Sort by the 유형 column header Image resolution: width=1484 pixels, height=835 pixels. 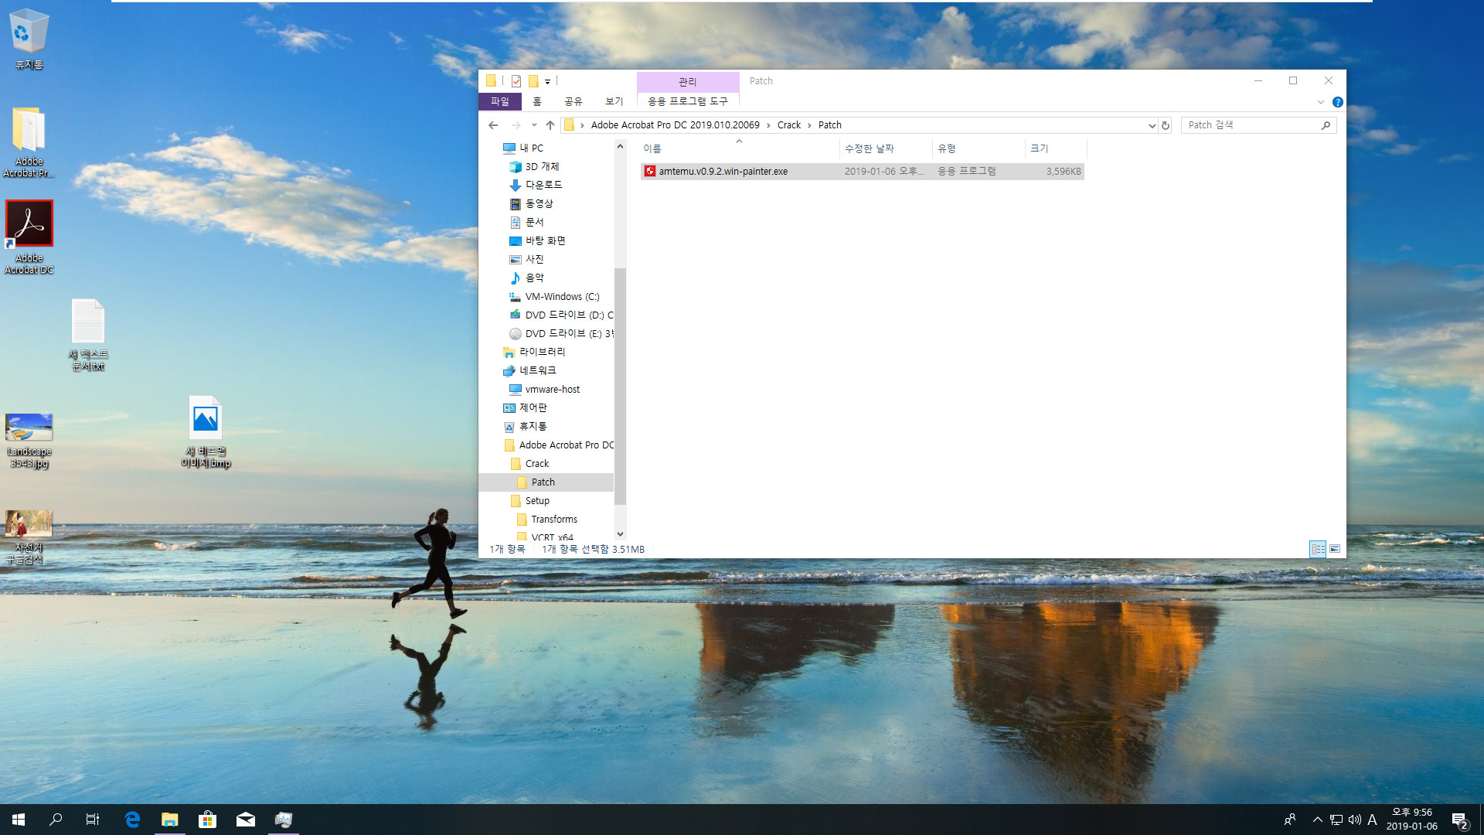[979, 148]
